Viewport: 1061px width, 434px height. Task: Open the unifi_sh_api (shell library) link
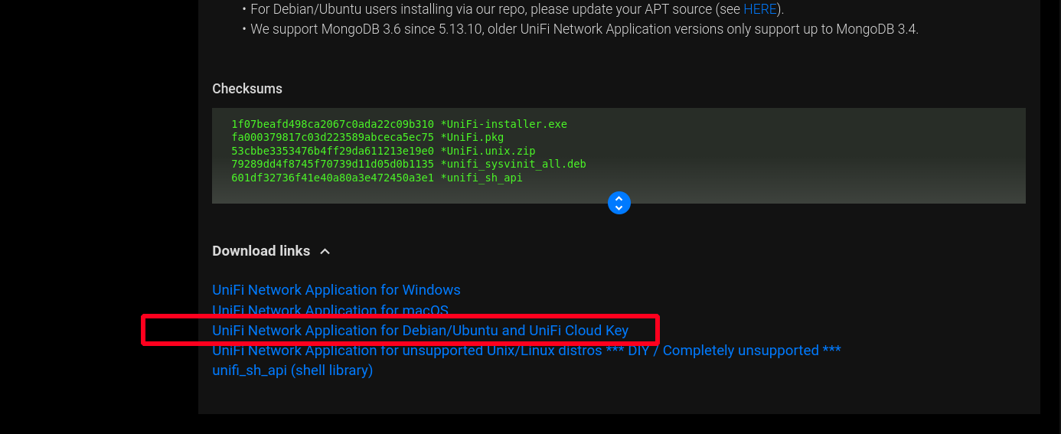tap(292, 370)
